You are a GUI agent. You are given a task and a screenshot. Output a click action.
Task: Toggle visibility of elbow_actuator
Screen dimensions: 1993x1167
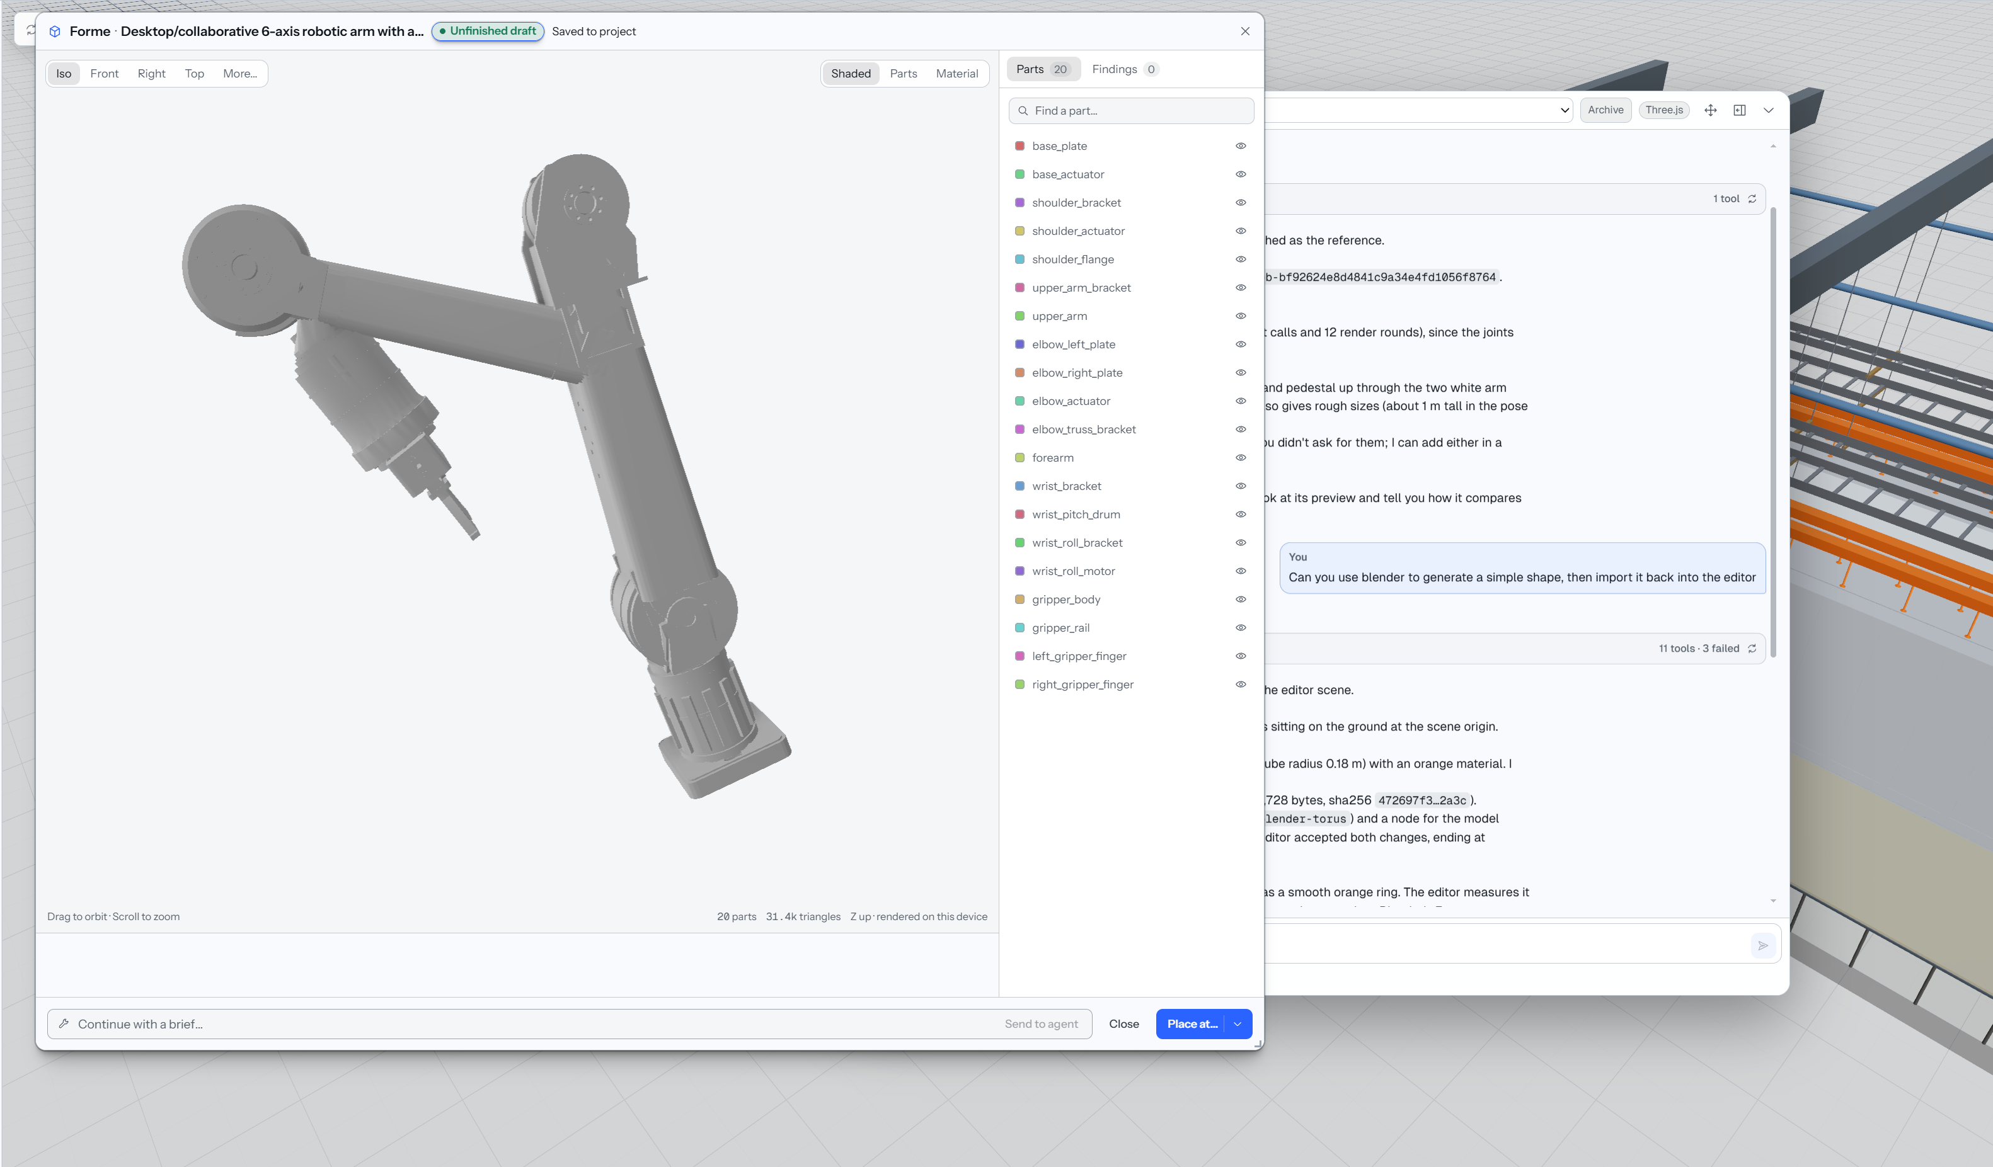(1240, 401)
